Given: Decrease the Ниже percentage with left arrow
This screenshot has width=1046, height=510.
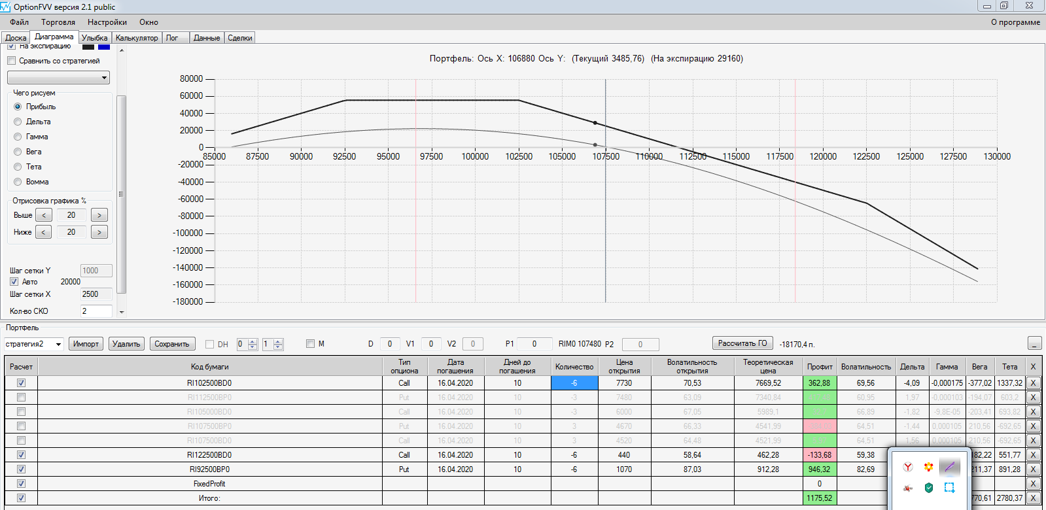Looking at the screenshot, I should coord(44,232).
